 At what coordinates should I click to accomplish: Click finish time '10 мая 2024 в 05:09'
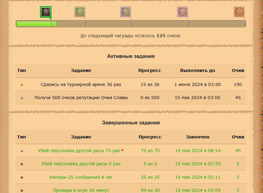[198, 190]
